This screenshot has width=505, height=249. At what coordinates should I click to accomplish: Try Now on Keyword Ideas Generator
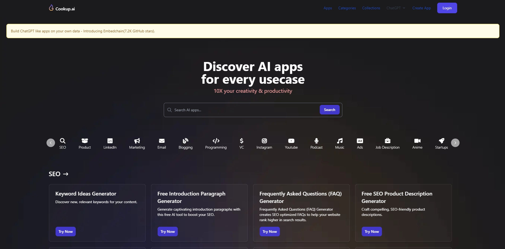pyautogui.click(x=66, y=232)
